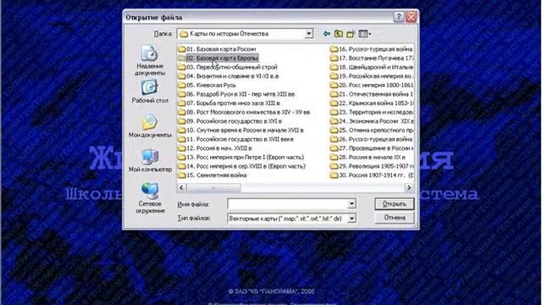542x305 pixels.
Task: Expand the Имя файла dropdown arrow
Action: click(351, 204)
